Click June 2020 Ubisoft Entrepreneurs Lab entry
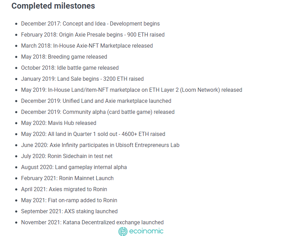 (100, 145)
